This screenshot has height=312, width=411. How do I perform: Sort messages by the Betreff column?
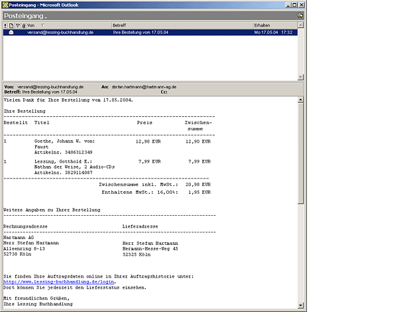coord(182,25)
